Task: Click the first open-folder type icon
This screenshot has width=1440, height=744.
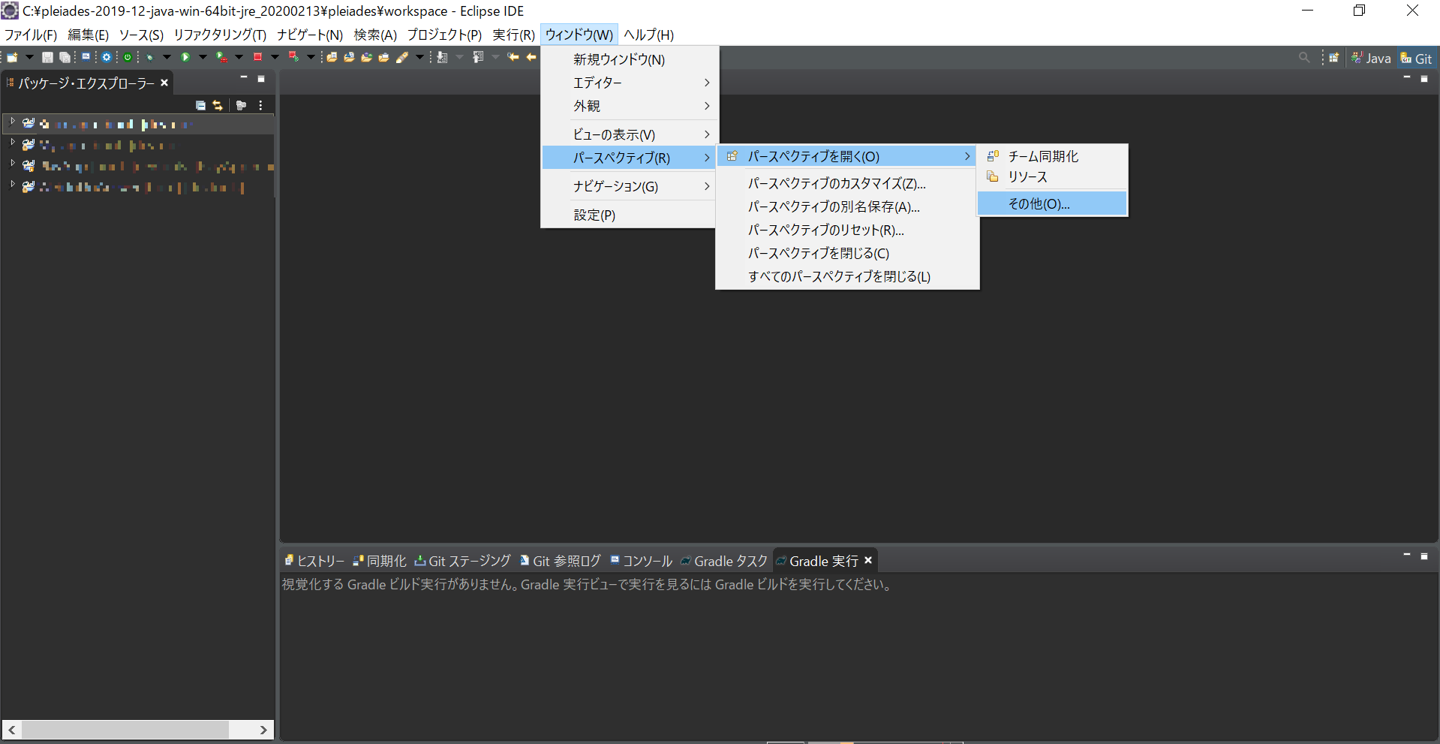Action: (332, 57)
